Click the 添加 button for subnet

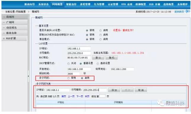click(114, 90)
